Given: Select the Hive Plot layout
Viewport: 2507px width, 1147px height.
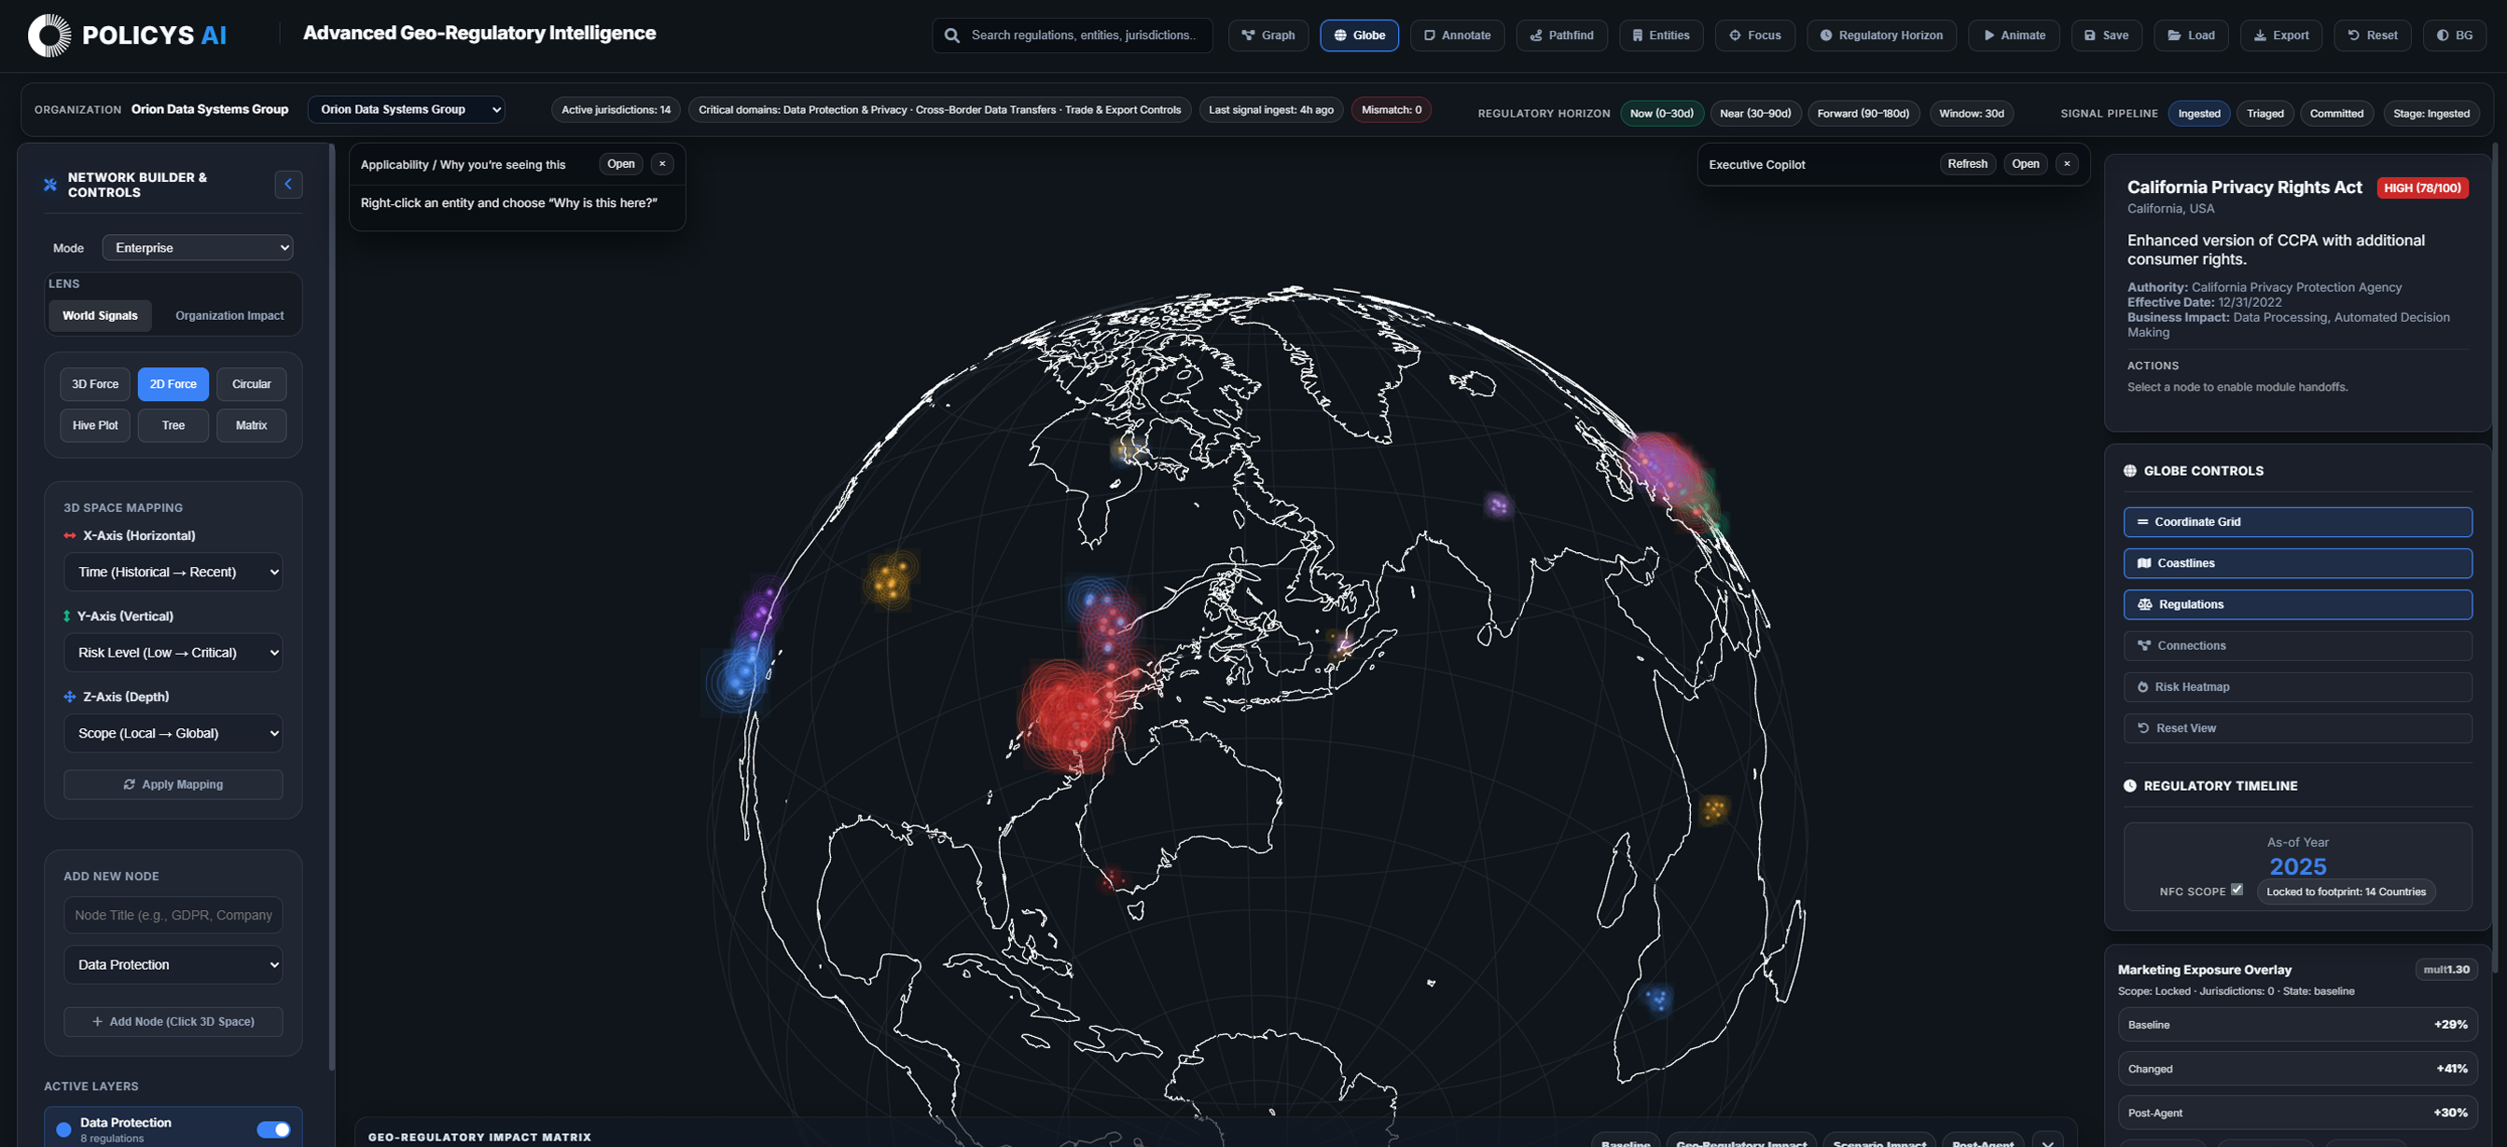Looking at the screenshot, I should click(94, 425).
